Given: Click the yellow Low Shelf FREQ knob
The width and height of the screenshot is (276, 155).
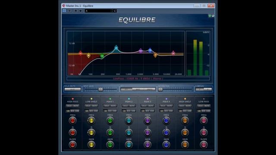Looking at the screenshot, I should click(91, 121).
